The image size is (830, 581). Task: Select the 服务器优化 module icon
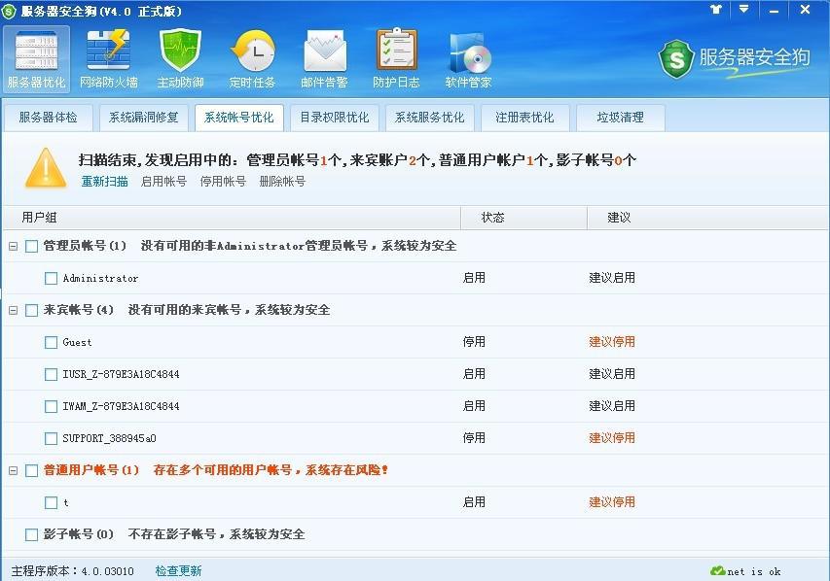click(36, 58)
